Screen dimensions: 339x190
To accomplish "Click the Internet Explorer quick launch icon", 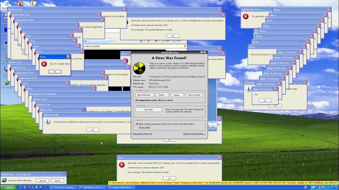I will click(x=20, y=187).
